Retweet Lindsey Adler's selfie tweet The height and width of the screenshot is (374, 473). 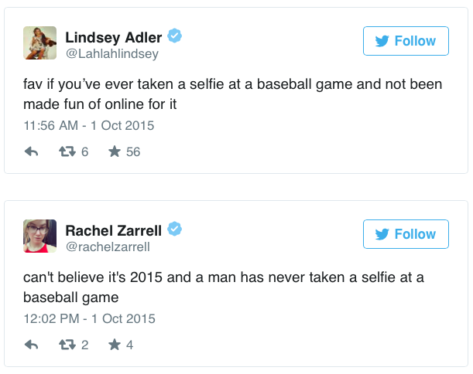67,152
